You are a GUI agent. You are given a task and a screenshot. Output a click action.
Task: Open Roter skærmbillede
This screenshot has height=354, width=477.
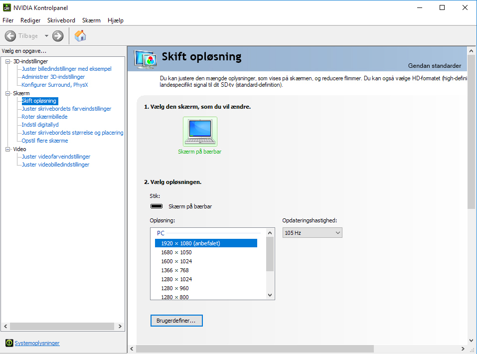pyautogui.click(x=44, y=117)
